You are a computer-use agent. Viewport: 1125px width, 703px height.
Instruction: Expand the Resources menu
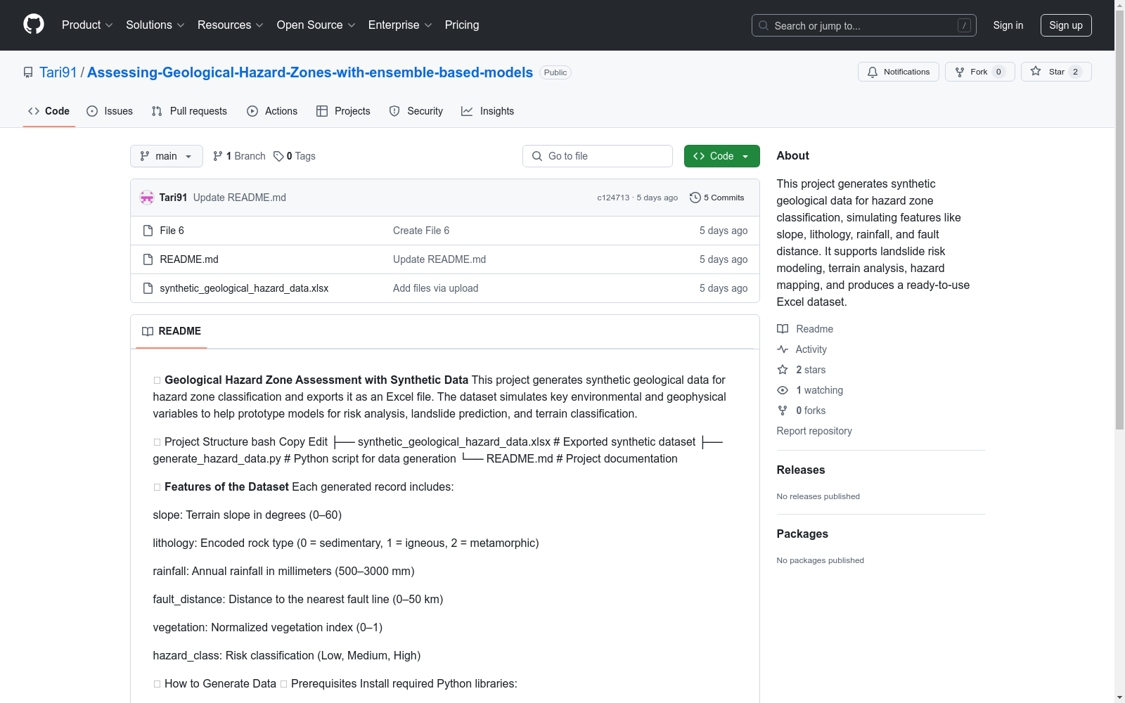(231, 25)
